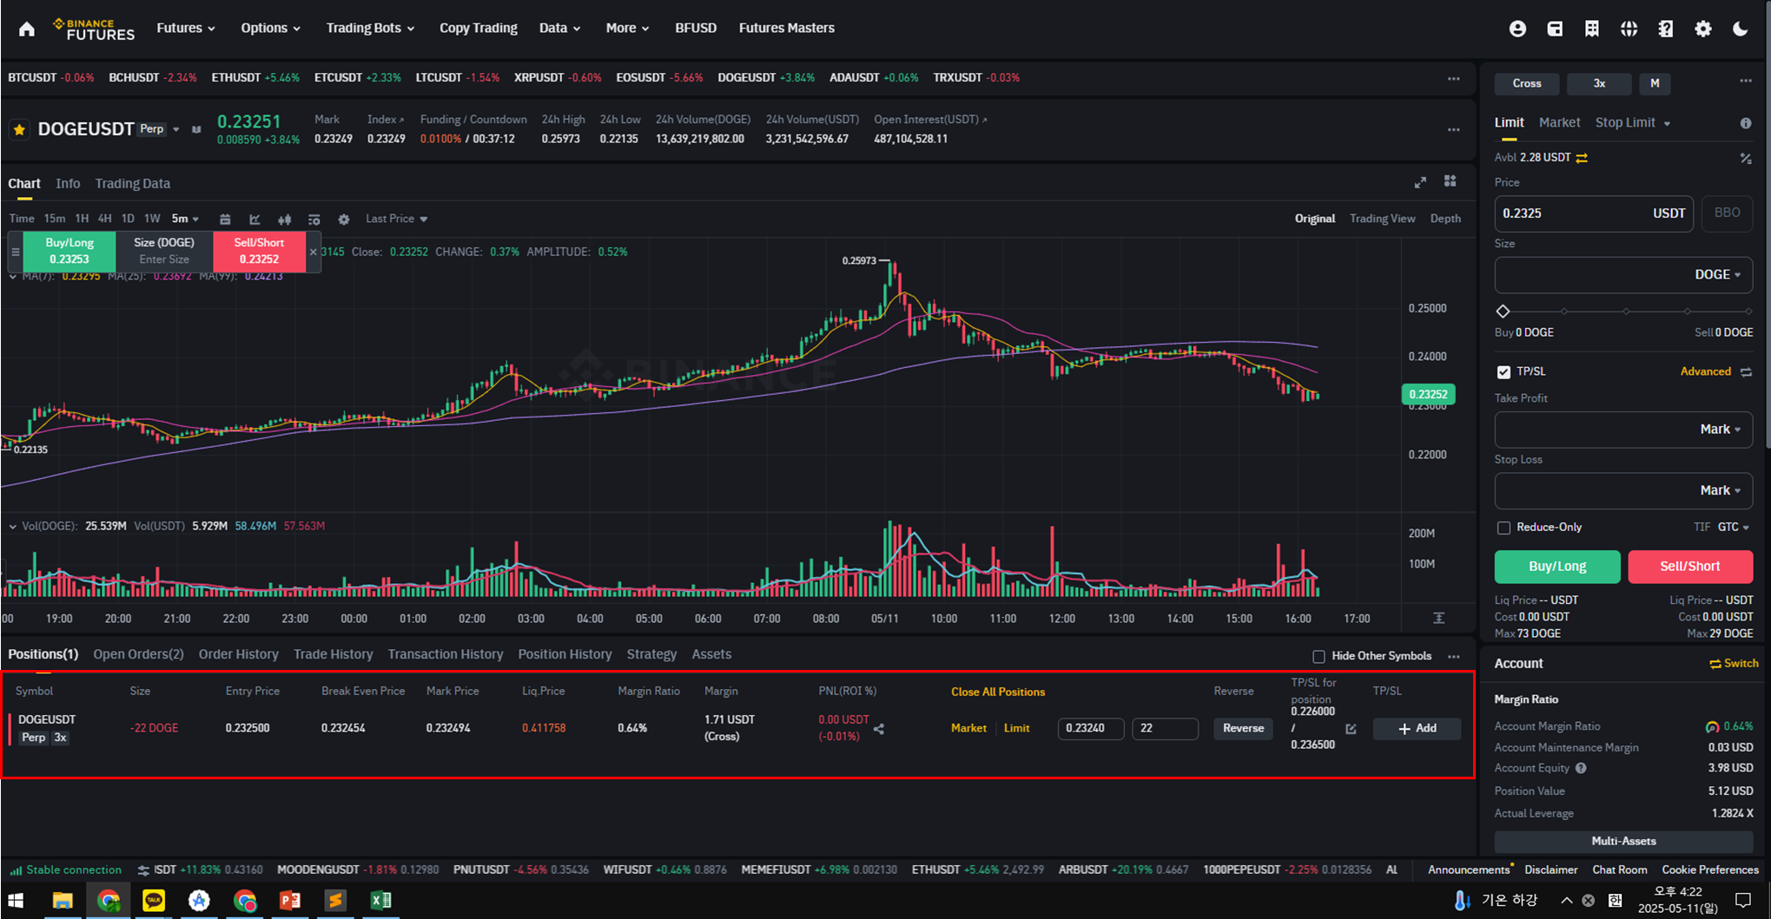This screenshot has width=1771, height=919.
Task: Adjust the 3x leverage button
Action: click(x=1599, y=83)
